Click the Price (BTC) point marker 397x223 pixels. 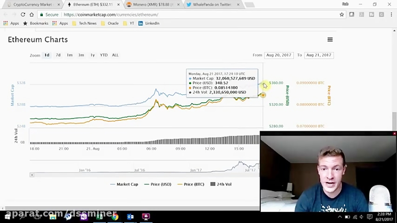[263, 95]
